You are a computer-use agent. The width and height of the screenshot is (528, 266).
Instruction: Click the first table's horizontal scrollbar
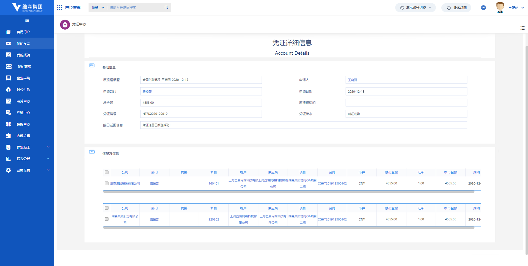point(289,192)
